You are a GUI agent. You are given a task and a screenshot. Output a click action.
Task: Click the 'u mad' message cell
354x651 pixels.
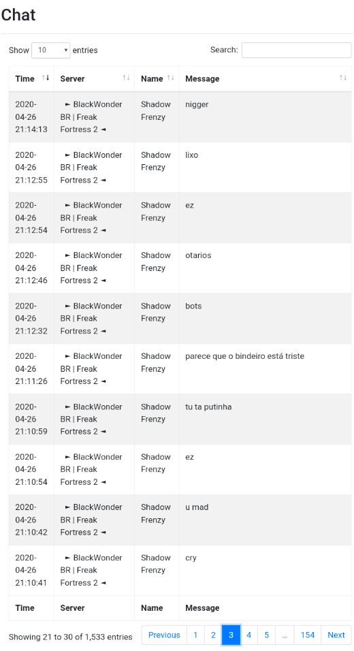(x=265, y=520)
